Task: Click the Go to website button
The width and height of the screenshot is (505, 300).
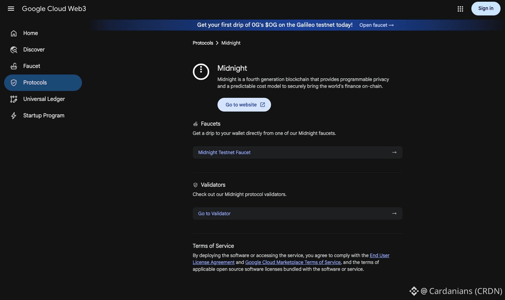Action: [244, 105]
